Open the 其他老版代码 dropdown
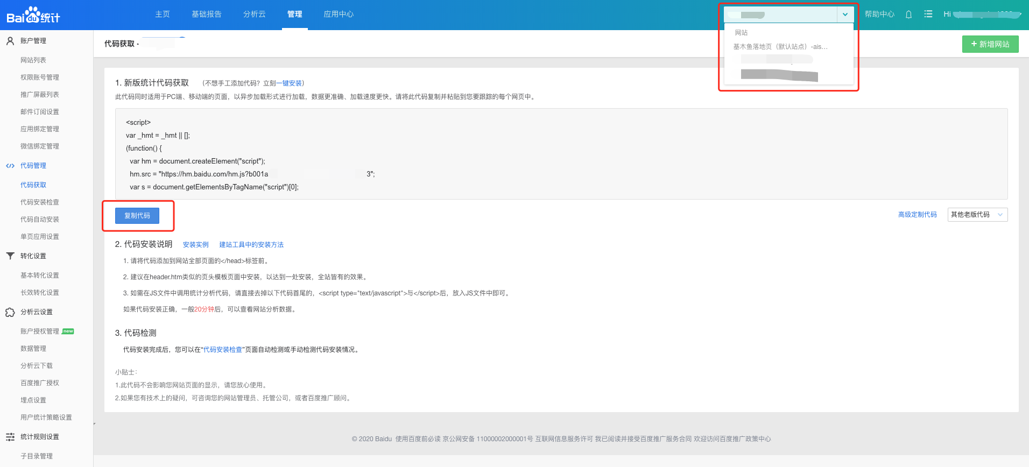 (977, 215)
